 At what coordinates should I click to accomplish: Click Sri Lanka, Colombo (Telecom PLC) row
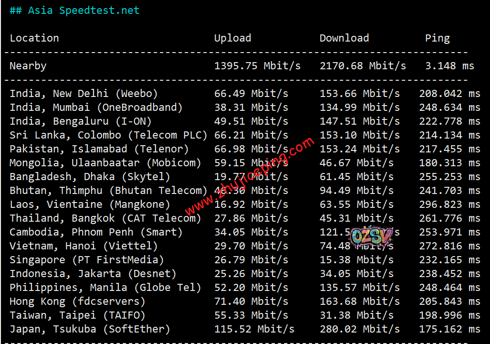pos(108,135)
